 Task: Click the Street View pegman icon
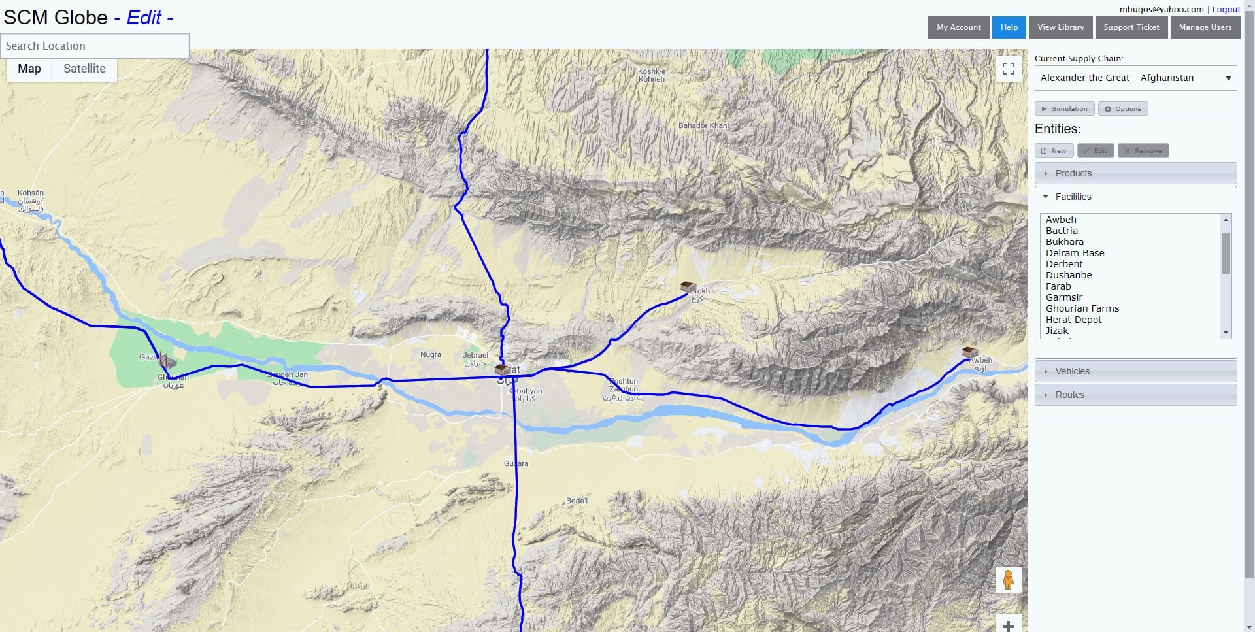pyautogui.click(x=1008, y=580)
